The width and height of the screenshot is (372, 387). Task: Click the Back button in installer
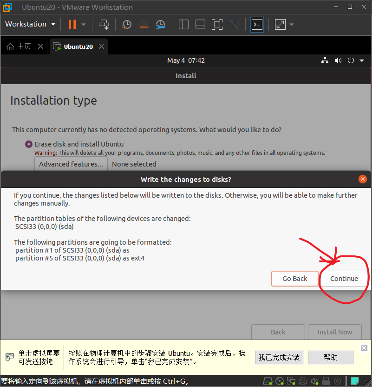[278, 332]
